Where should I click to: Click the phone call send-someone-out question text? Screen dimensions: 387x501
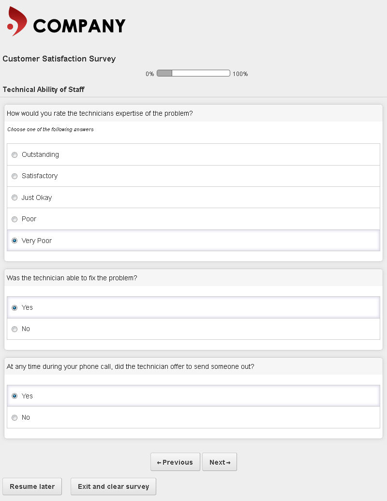click(131, 367)
